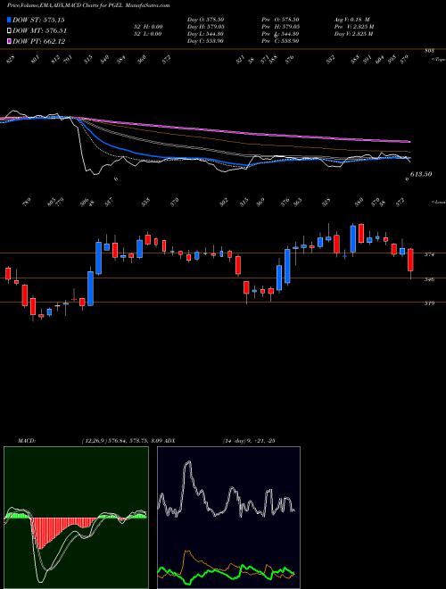The image size is (446, 589).
Task: Click the MACD: panel heading
Action: coord(26,440)
